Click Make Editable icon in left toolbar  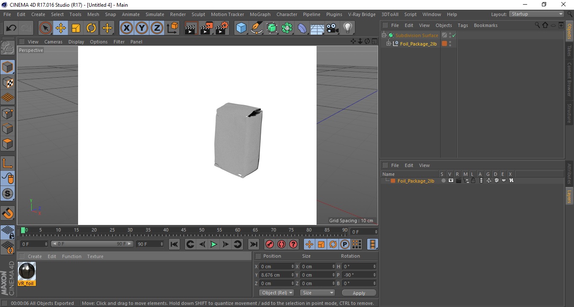click(8, 48)
